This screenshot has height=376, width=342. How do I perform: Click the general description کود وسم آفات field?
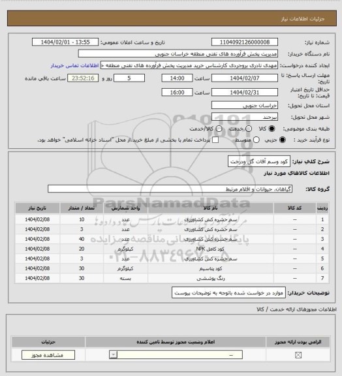click(259, 162)
